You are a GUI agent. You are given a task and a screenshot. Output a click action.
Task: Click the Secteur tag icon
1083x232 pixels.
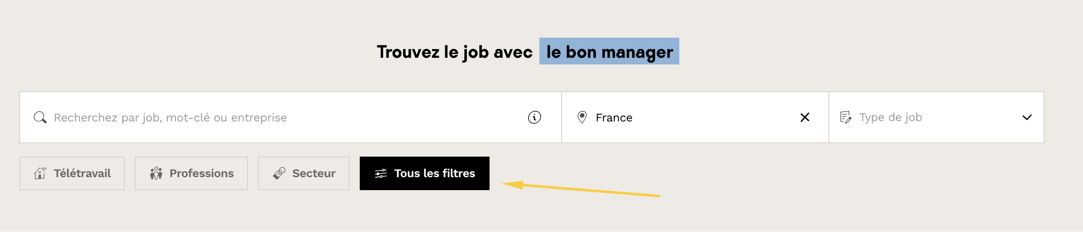pos(279,173)
